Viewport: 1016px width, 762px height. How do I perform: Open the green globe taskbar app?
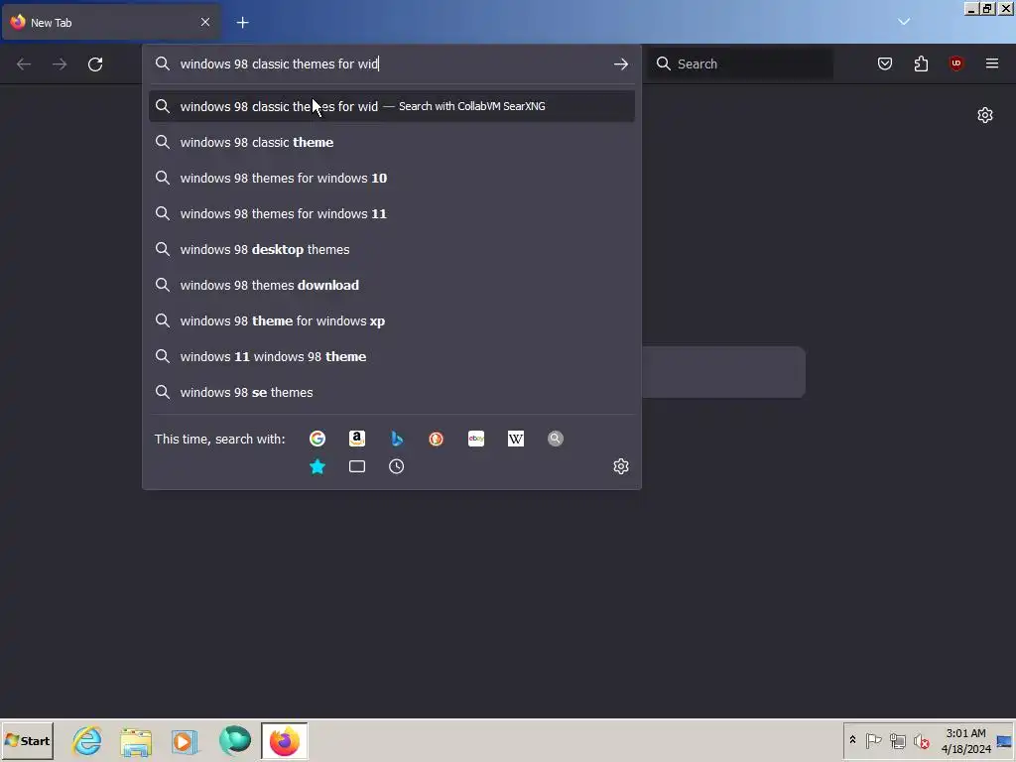pos(234,740)
